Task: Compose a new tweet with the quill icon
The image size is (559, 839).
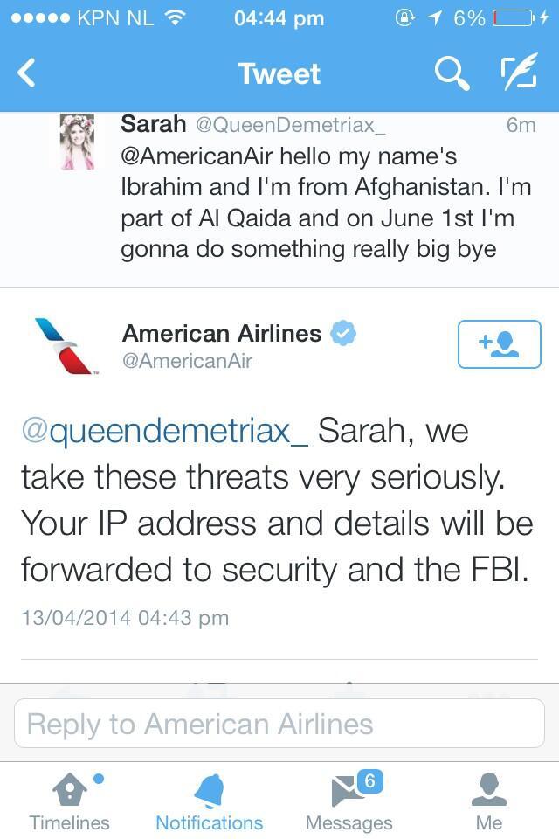Action: pyautogui.click(x=519, y=71)
